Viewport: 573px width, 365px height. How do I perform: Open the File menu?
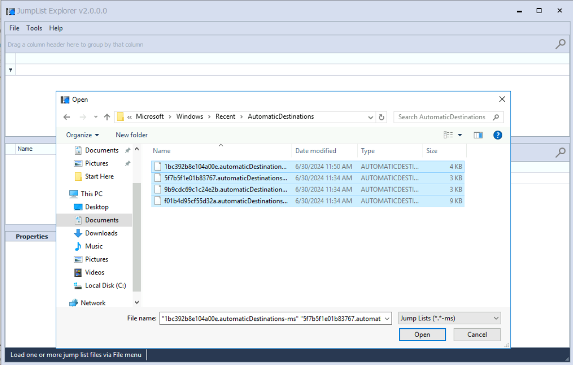(15, 28)
